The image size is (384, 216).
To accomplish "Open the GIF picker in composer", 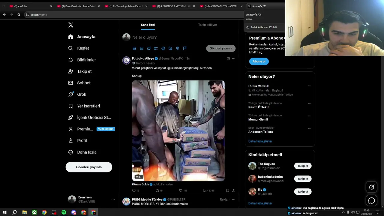I will [x=142, y=48].
